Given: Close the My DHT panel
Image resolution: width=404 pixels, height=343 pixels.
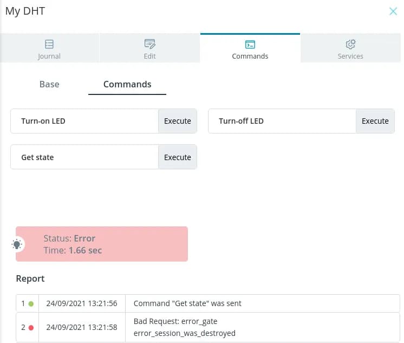Looking at the screenshot, I should click(x=393, y=11).
